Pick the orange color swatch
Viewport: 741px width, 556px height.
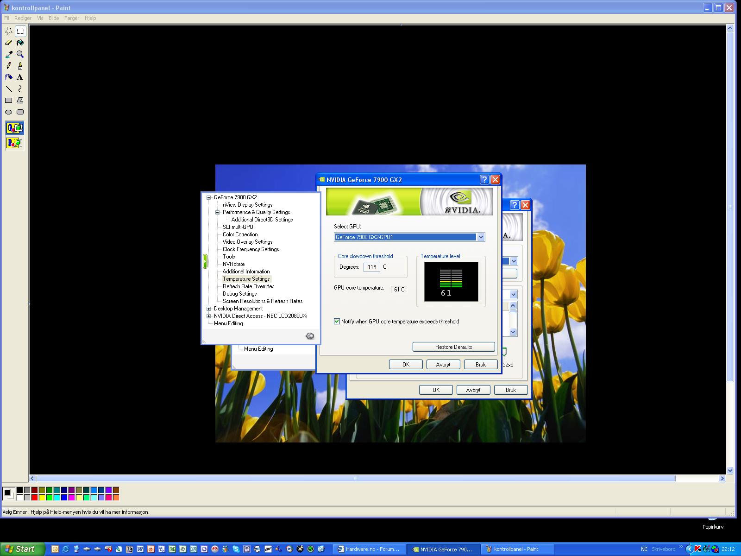pos(116,498)
